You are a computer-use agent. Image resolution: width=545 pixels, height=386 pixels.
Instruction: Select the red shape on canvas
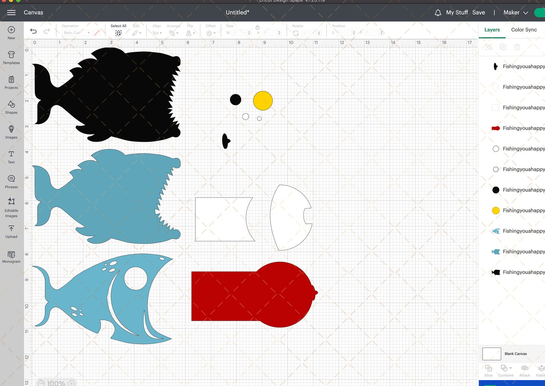pyautogui.click(x=254, y=295)
